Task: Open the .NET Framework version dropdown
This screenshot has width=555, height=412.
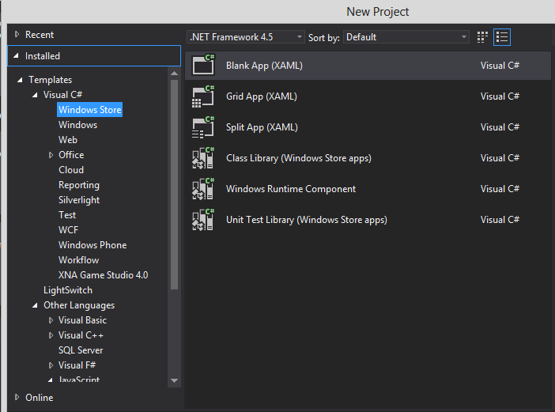Action: point(246,37)
